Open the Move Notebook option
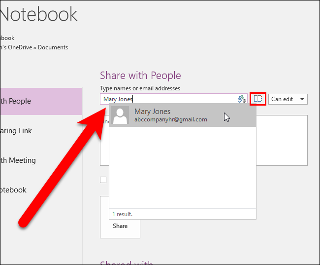Screen dimensions: 320x265 [41, 190]
